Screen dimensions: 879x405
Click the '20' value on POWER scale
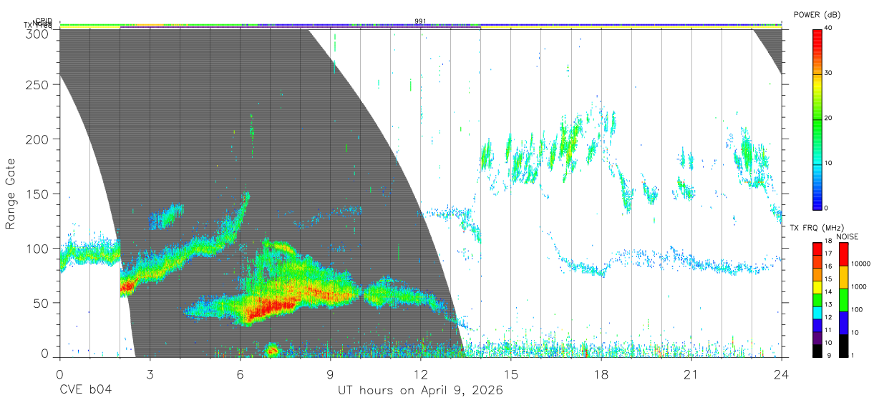click(x=829, y=119)
